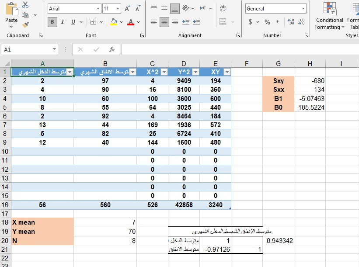Click the Increase Indent icon
This screenshot has height=267, width=359.
196,22
